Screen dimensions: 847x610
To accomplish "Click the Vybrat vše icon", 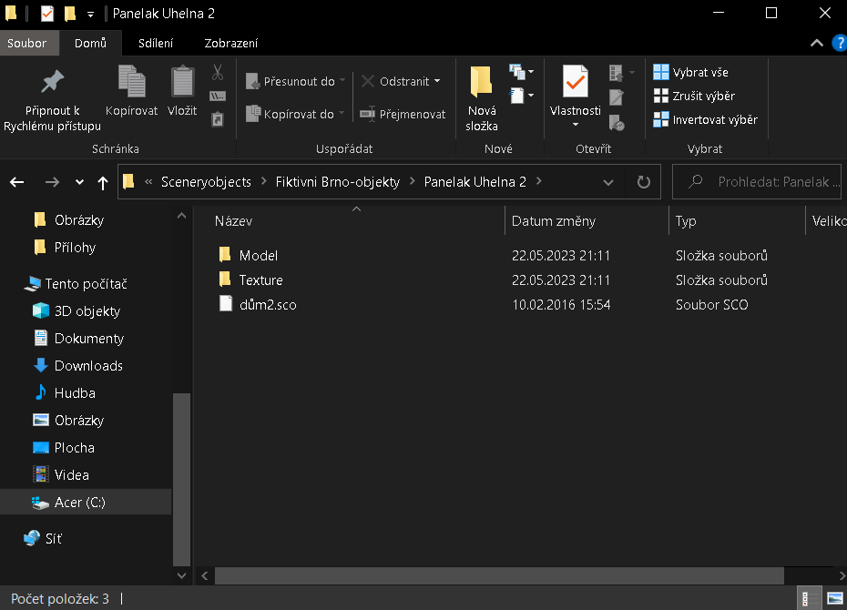I will pyautogui.click(x=661, y=72).
